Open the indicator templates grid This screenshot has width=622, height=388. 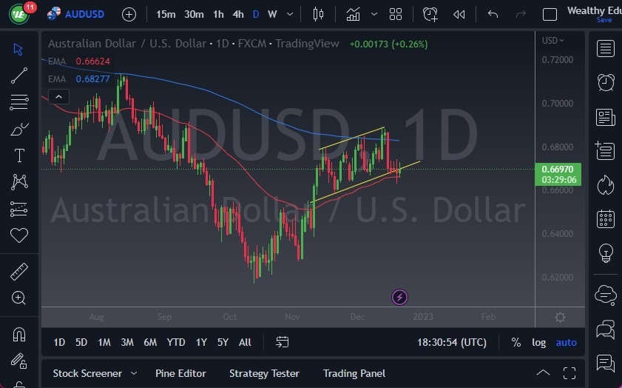(396, 14)
